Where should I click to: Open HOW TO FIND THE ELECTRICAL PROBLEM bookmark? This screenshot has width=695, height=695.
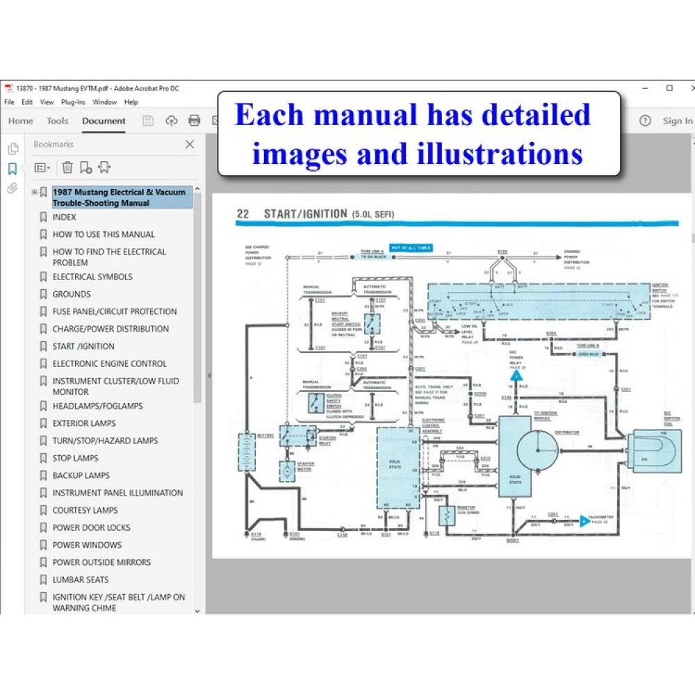[110, 257]
